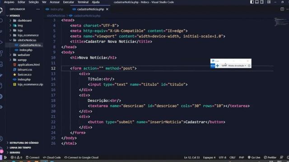Click Connect to Google Cloud status item
The height and width of the screenshot is (162, 289).
81,157
